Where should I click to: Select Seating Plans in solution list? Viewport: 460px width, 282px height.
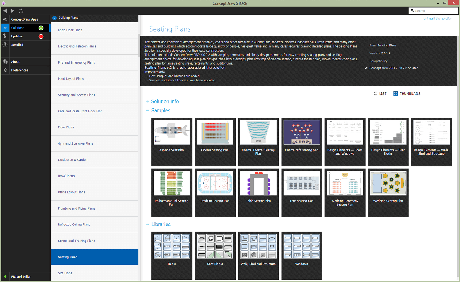coord(94,257)
